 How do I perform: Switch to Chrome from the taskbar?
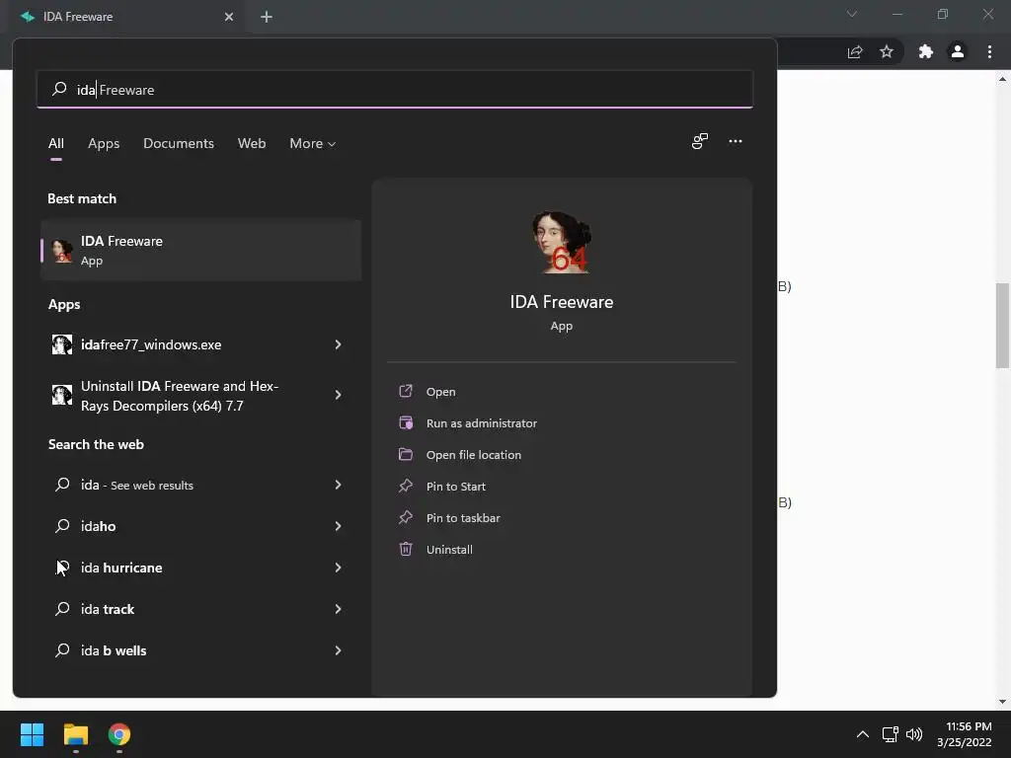pos(119,734)
